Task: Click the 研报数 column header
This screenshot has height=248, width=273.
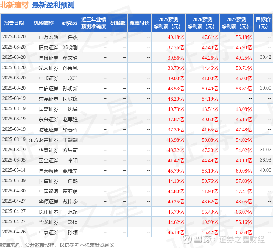Action: coord(118,23)
